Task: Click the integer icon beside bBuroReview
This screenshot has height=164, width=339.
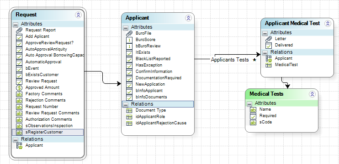Action: [x=129, y=46]
